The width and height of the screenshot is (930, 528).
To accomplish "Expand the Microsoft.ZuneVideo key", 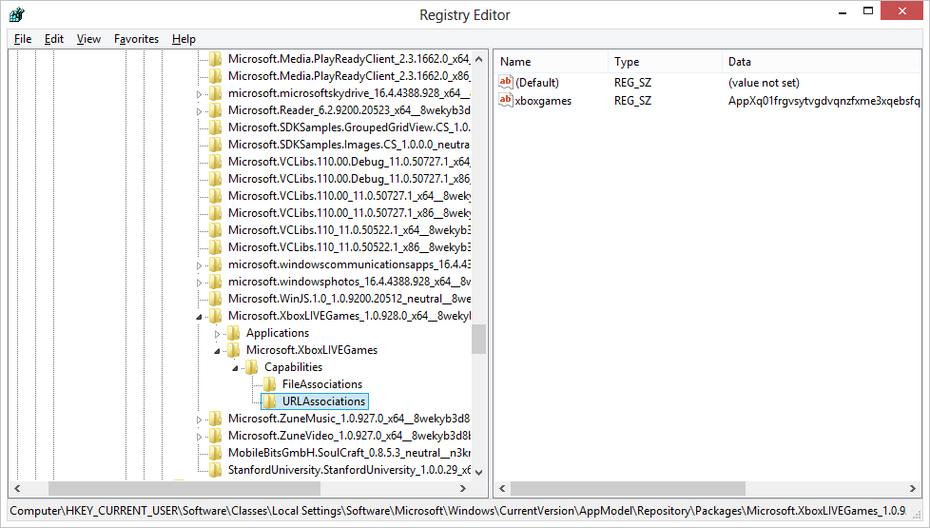I will click(200, 438).
